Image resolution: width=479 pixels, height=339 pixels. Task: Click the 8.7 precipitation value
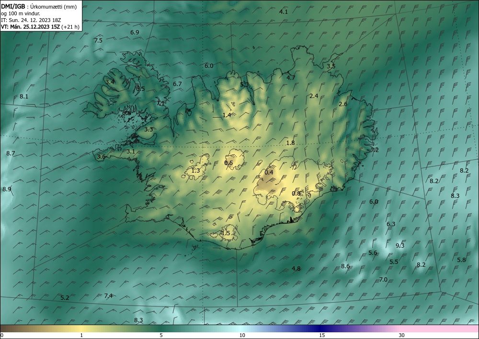point(11,153)
